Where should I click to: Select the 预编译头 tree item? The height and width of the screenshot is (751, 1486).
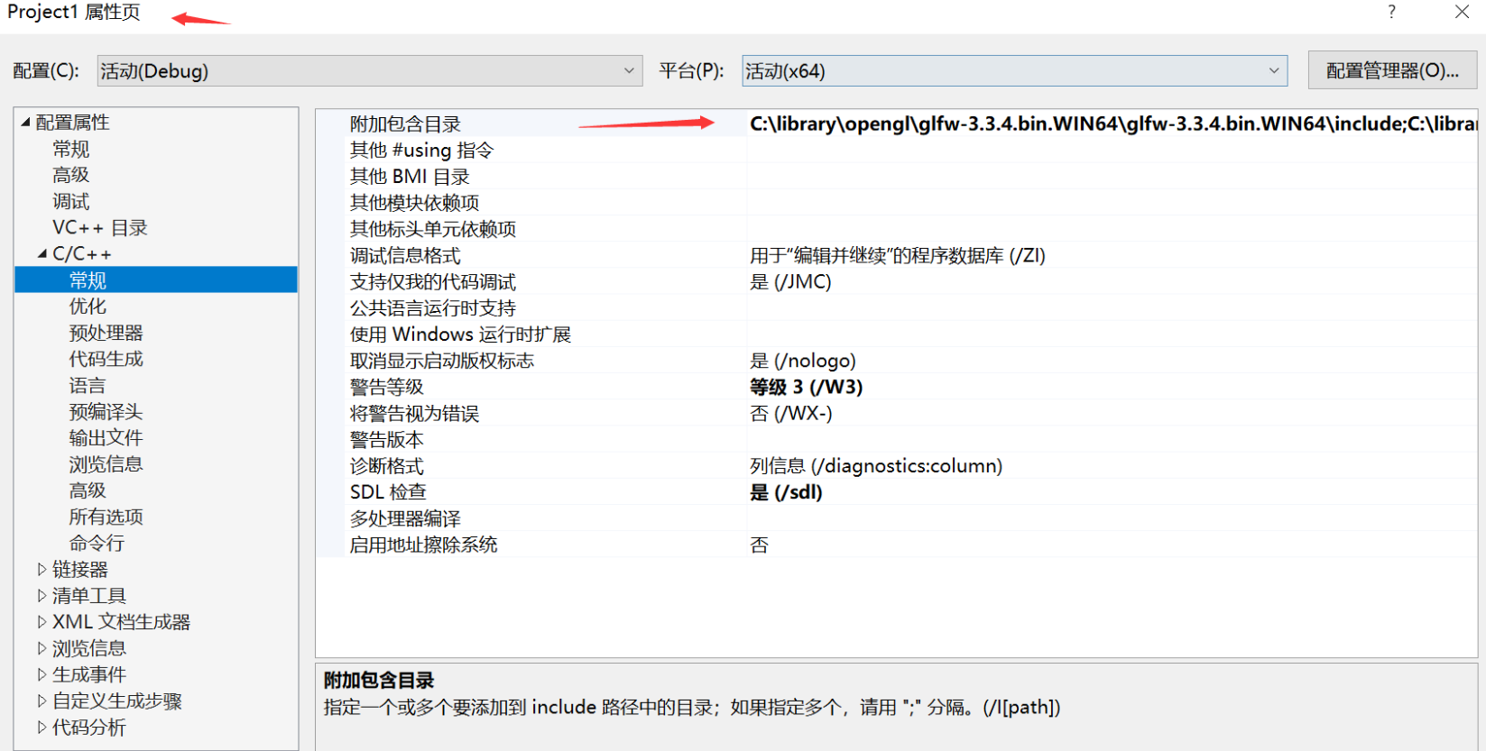pyautogui.click(x=106, y=411)
